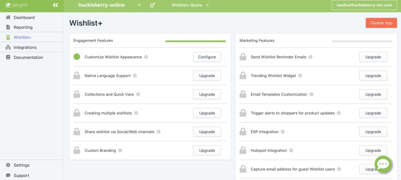Click info icon beside Customize Wishlist Appearance

[x=146, y=57]
